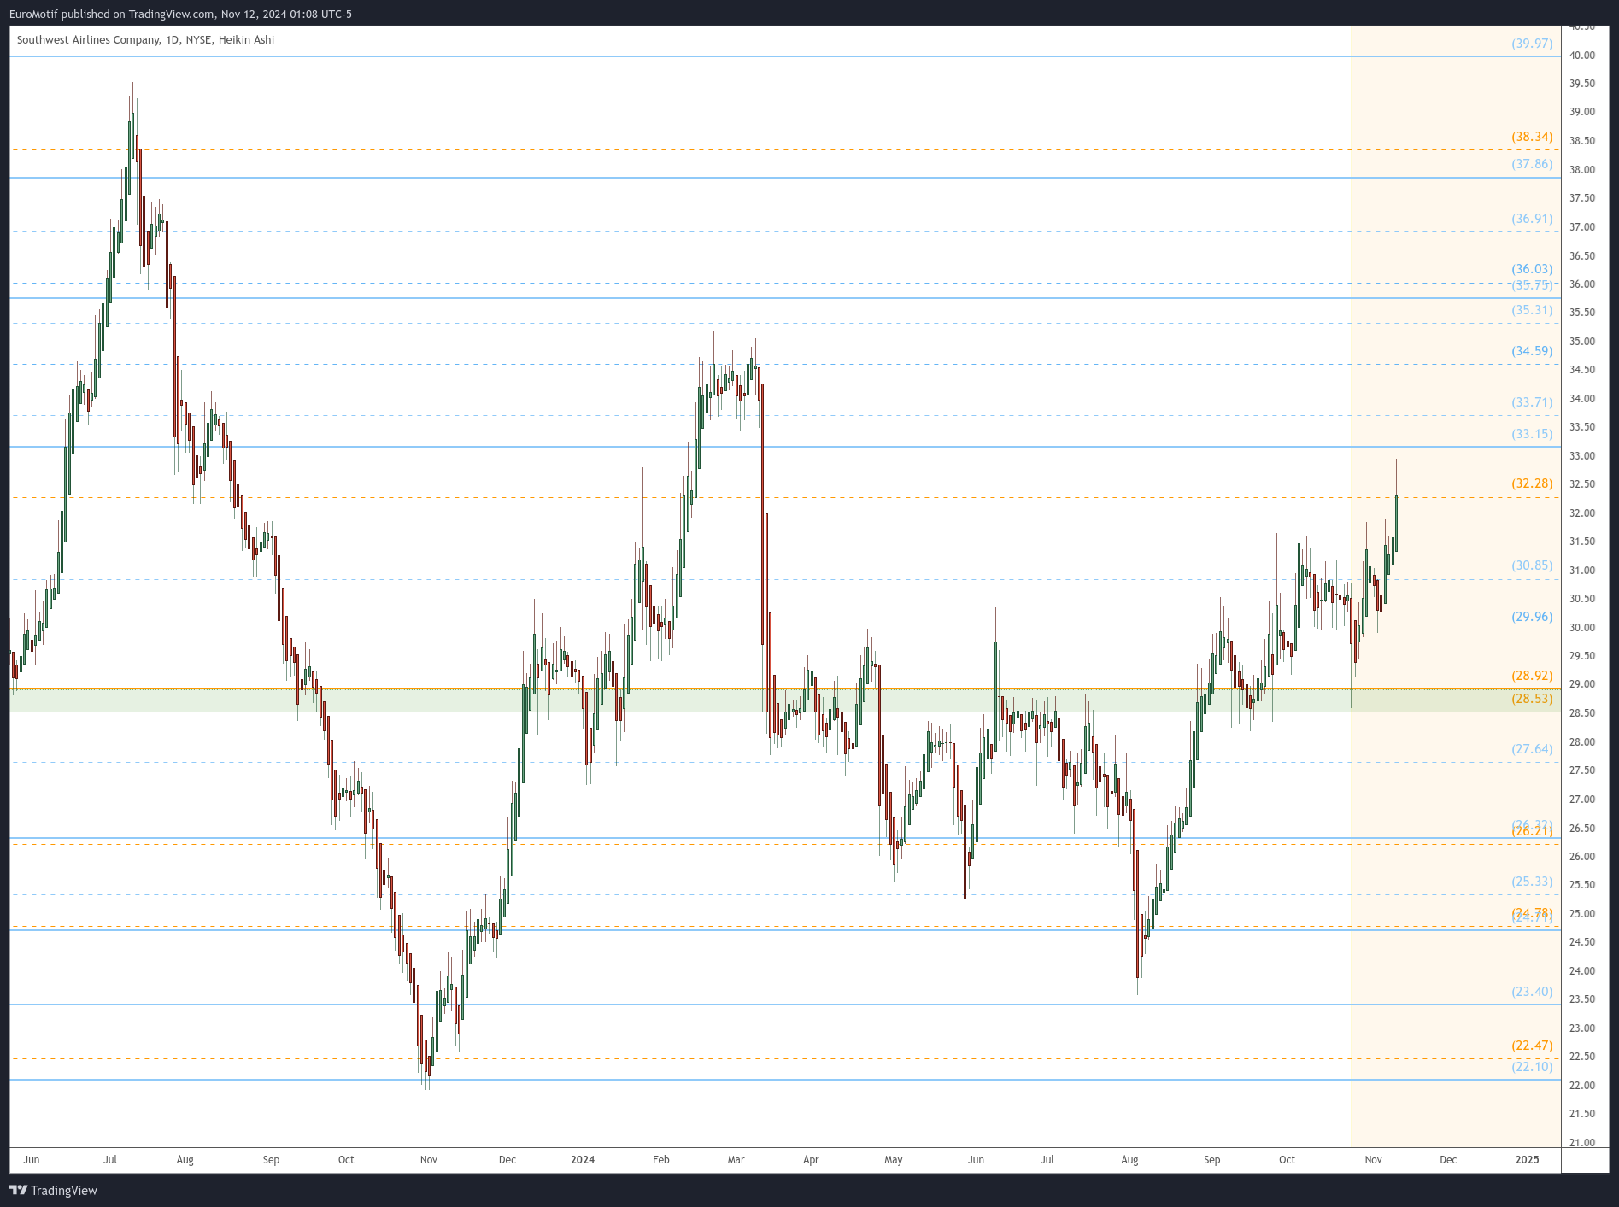Select the orange (22.47) level label
The width and height of the screenshot is (1619, 1207).
[1532, 1046]
